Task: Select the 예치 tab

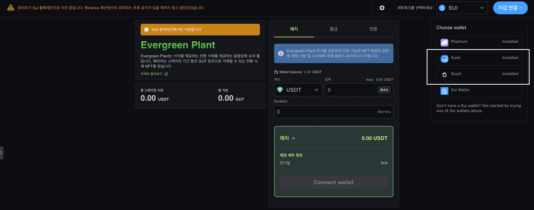Action: [294, 29]
